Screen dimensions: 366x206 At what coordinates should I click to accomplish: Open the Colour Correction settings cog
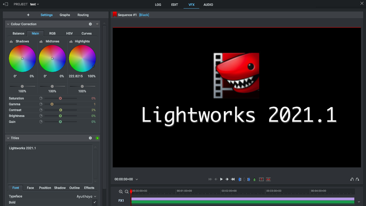tap(90, 24)
